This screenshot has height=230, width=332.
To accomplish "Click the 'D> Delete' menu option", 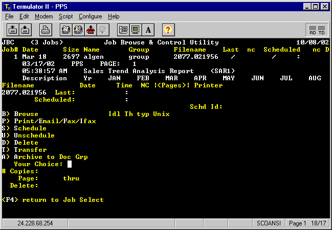I will pos(20,143).
